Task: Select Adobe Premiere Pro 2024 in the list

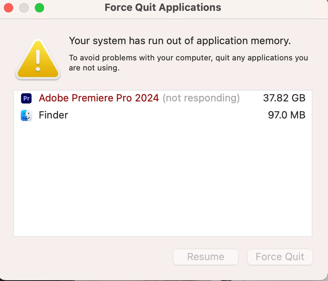Action: pos(99,98)
